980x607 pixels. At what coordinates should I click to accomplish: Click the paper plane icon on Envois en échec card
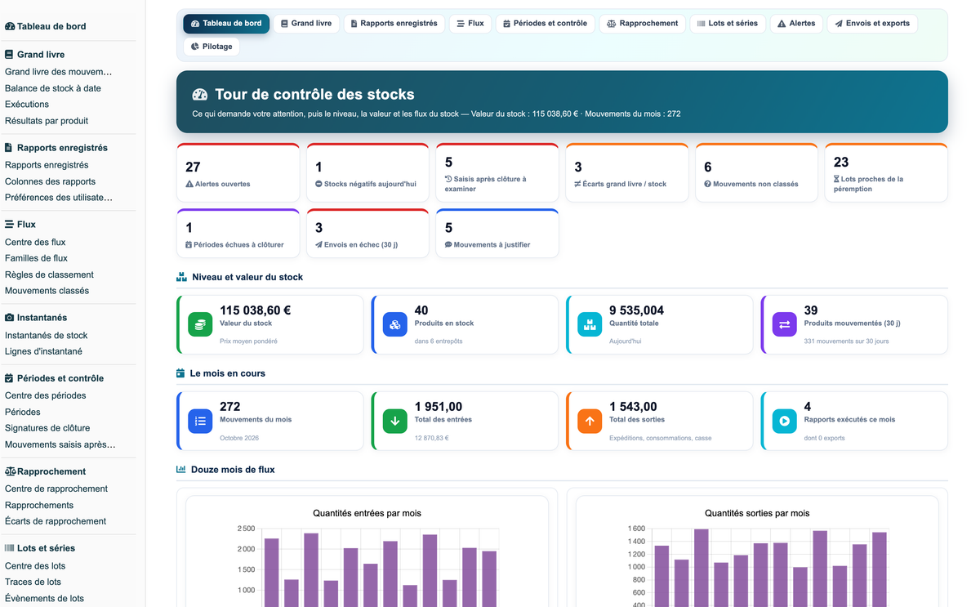pos(318,244)
